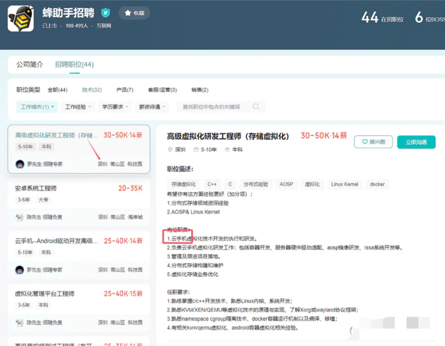
Task: Click the search magnifier icon
Action: click(x=256, y=106)
